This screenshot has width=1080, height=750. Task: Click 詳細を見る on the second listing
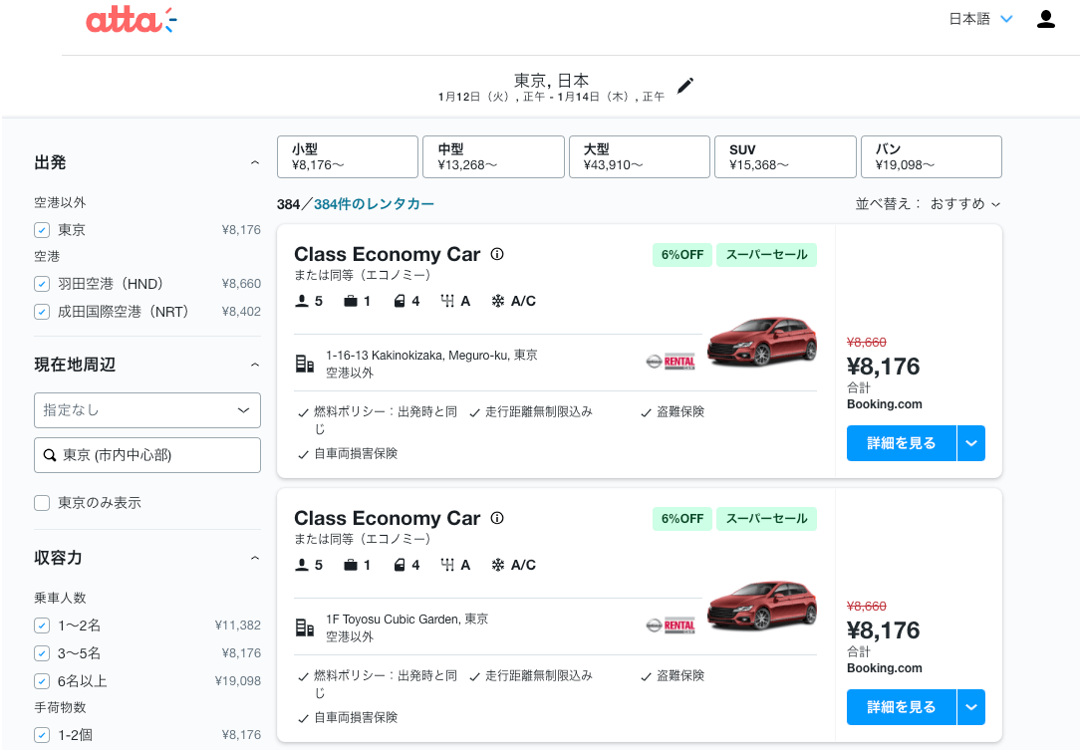point(901,707)
